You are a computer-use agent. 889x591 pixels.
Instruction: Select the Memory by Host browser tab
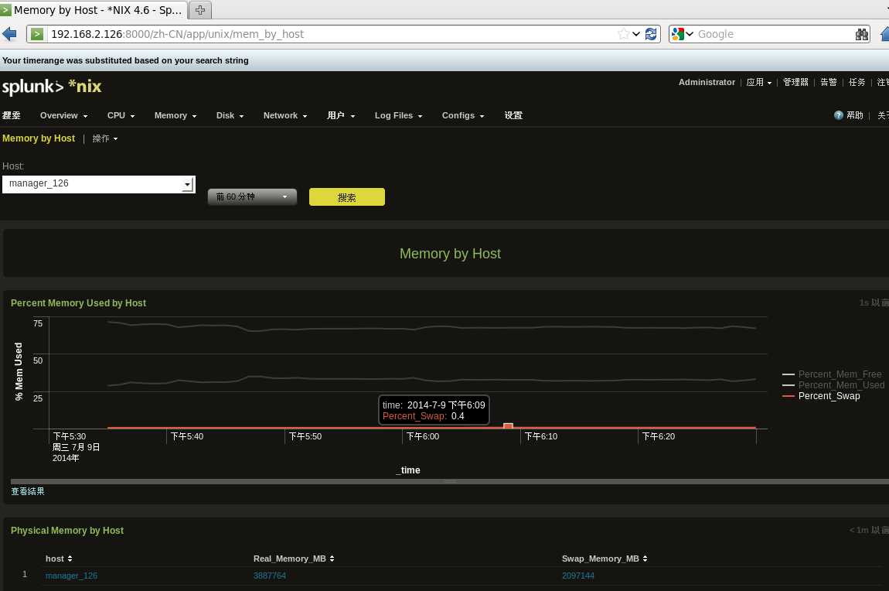93,10
